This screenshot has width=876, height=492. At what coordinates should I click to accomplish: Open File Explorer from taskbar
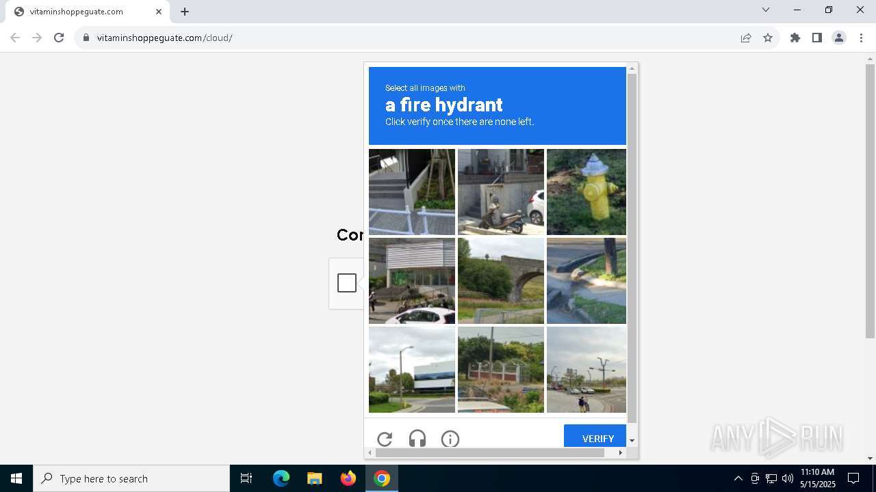coord(315,478)
